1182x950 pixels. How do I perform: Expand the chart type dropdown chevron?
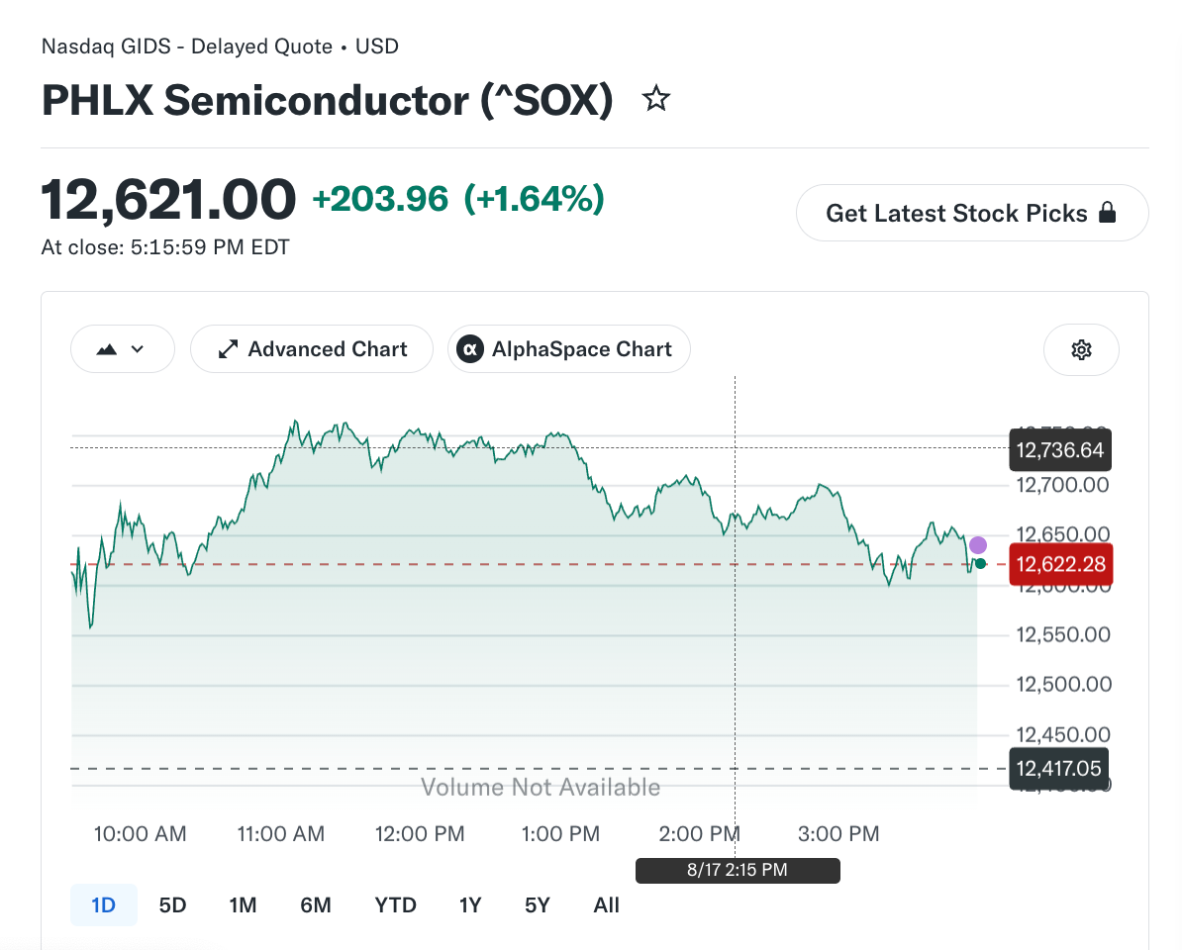pos(138,348)
